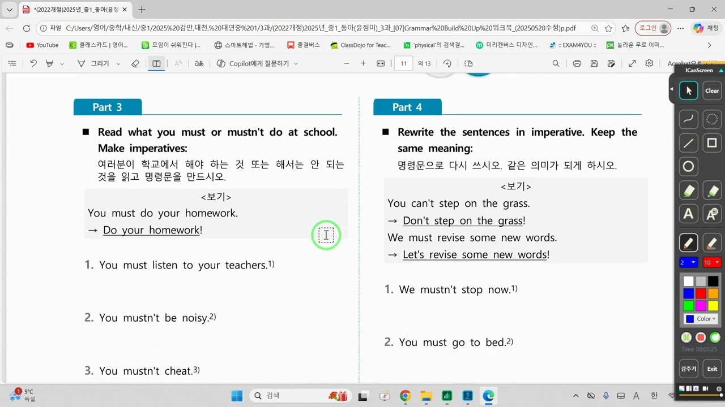
Task: Select the freehand curve drawing tool
Action: tap(688, 119)
